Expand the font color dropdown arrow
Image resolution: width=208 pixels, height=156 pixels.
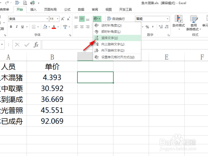pyautogui.click(x=58, y=27)
